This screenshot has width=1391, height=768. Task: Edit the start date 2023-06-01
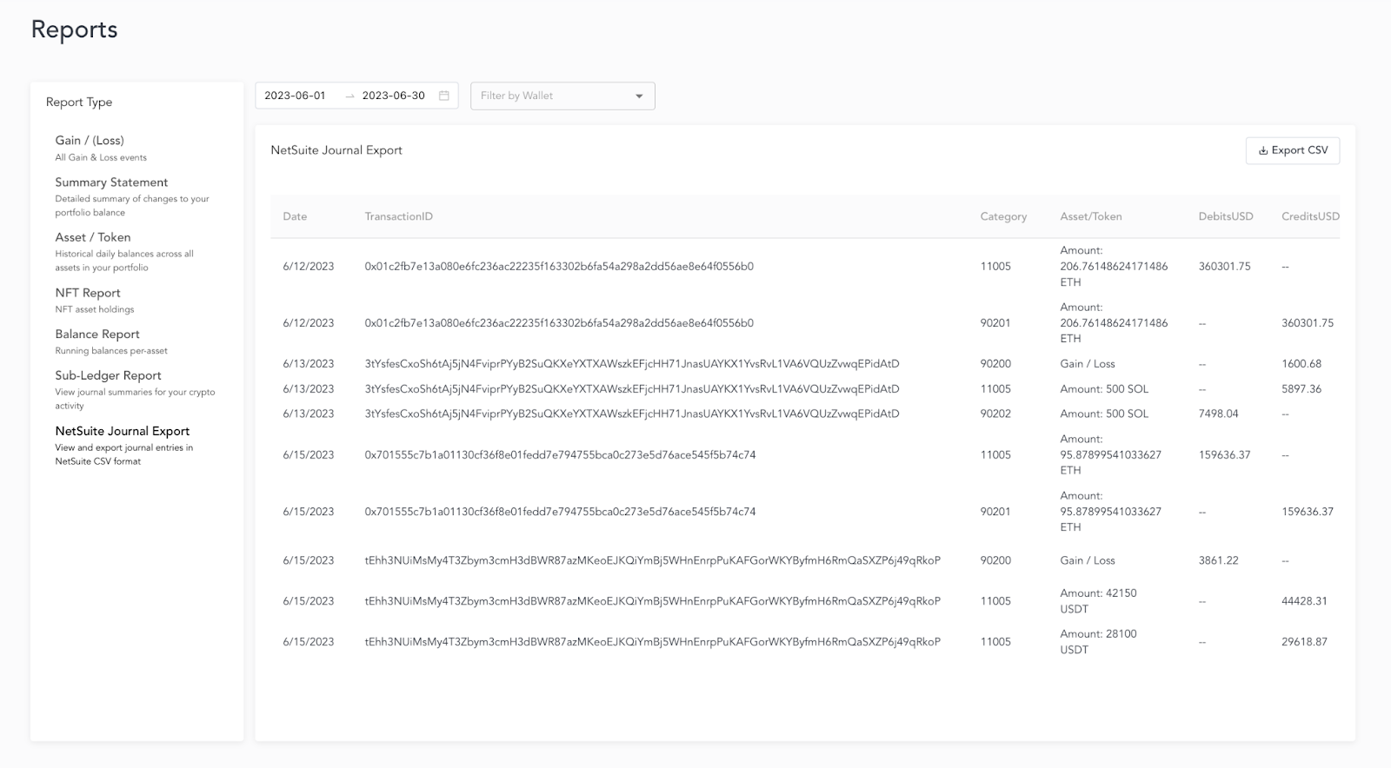click(x=295, y=96)
